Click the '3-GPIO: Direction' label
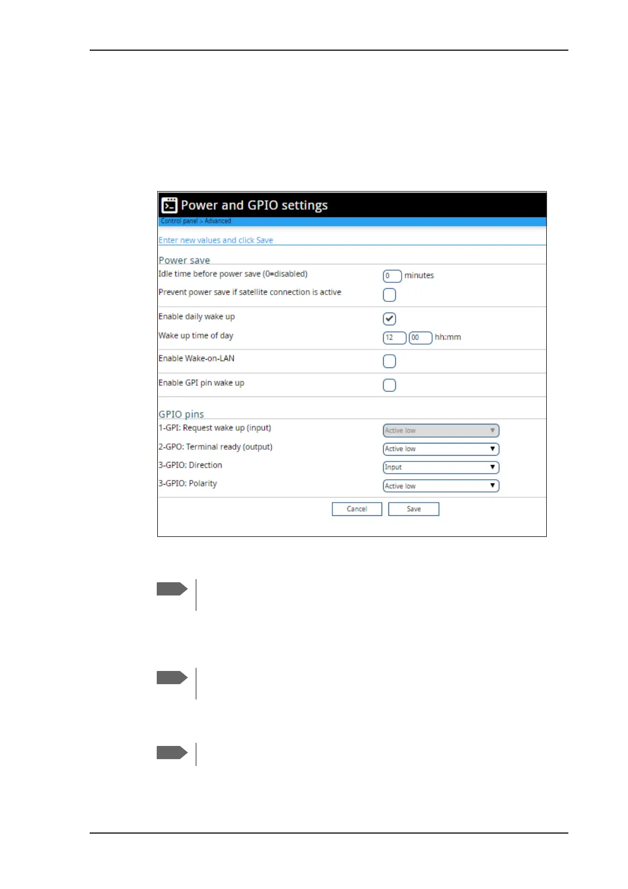 190,465
